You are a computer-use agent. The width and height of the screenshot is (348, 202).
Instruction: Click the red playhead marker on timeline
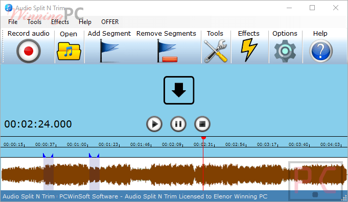point(203,138)
